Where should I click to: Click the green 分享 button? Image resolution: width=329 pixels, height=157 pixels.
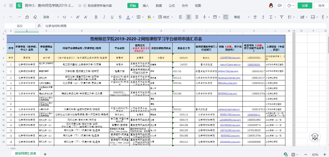(x=305, y=6)
